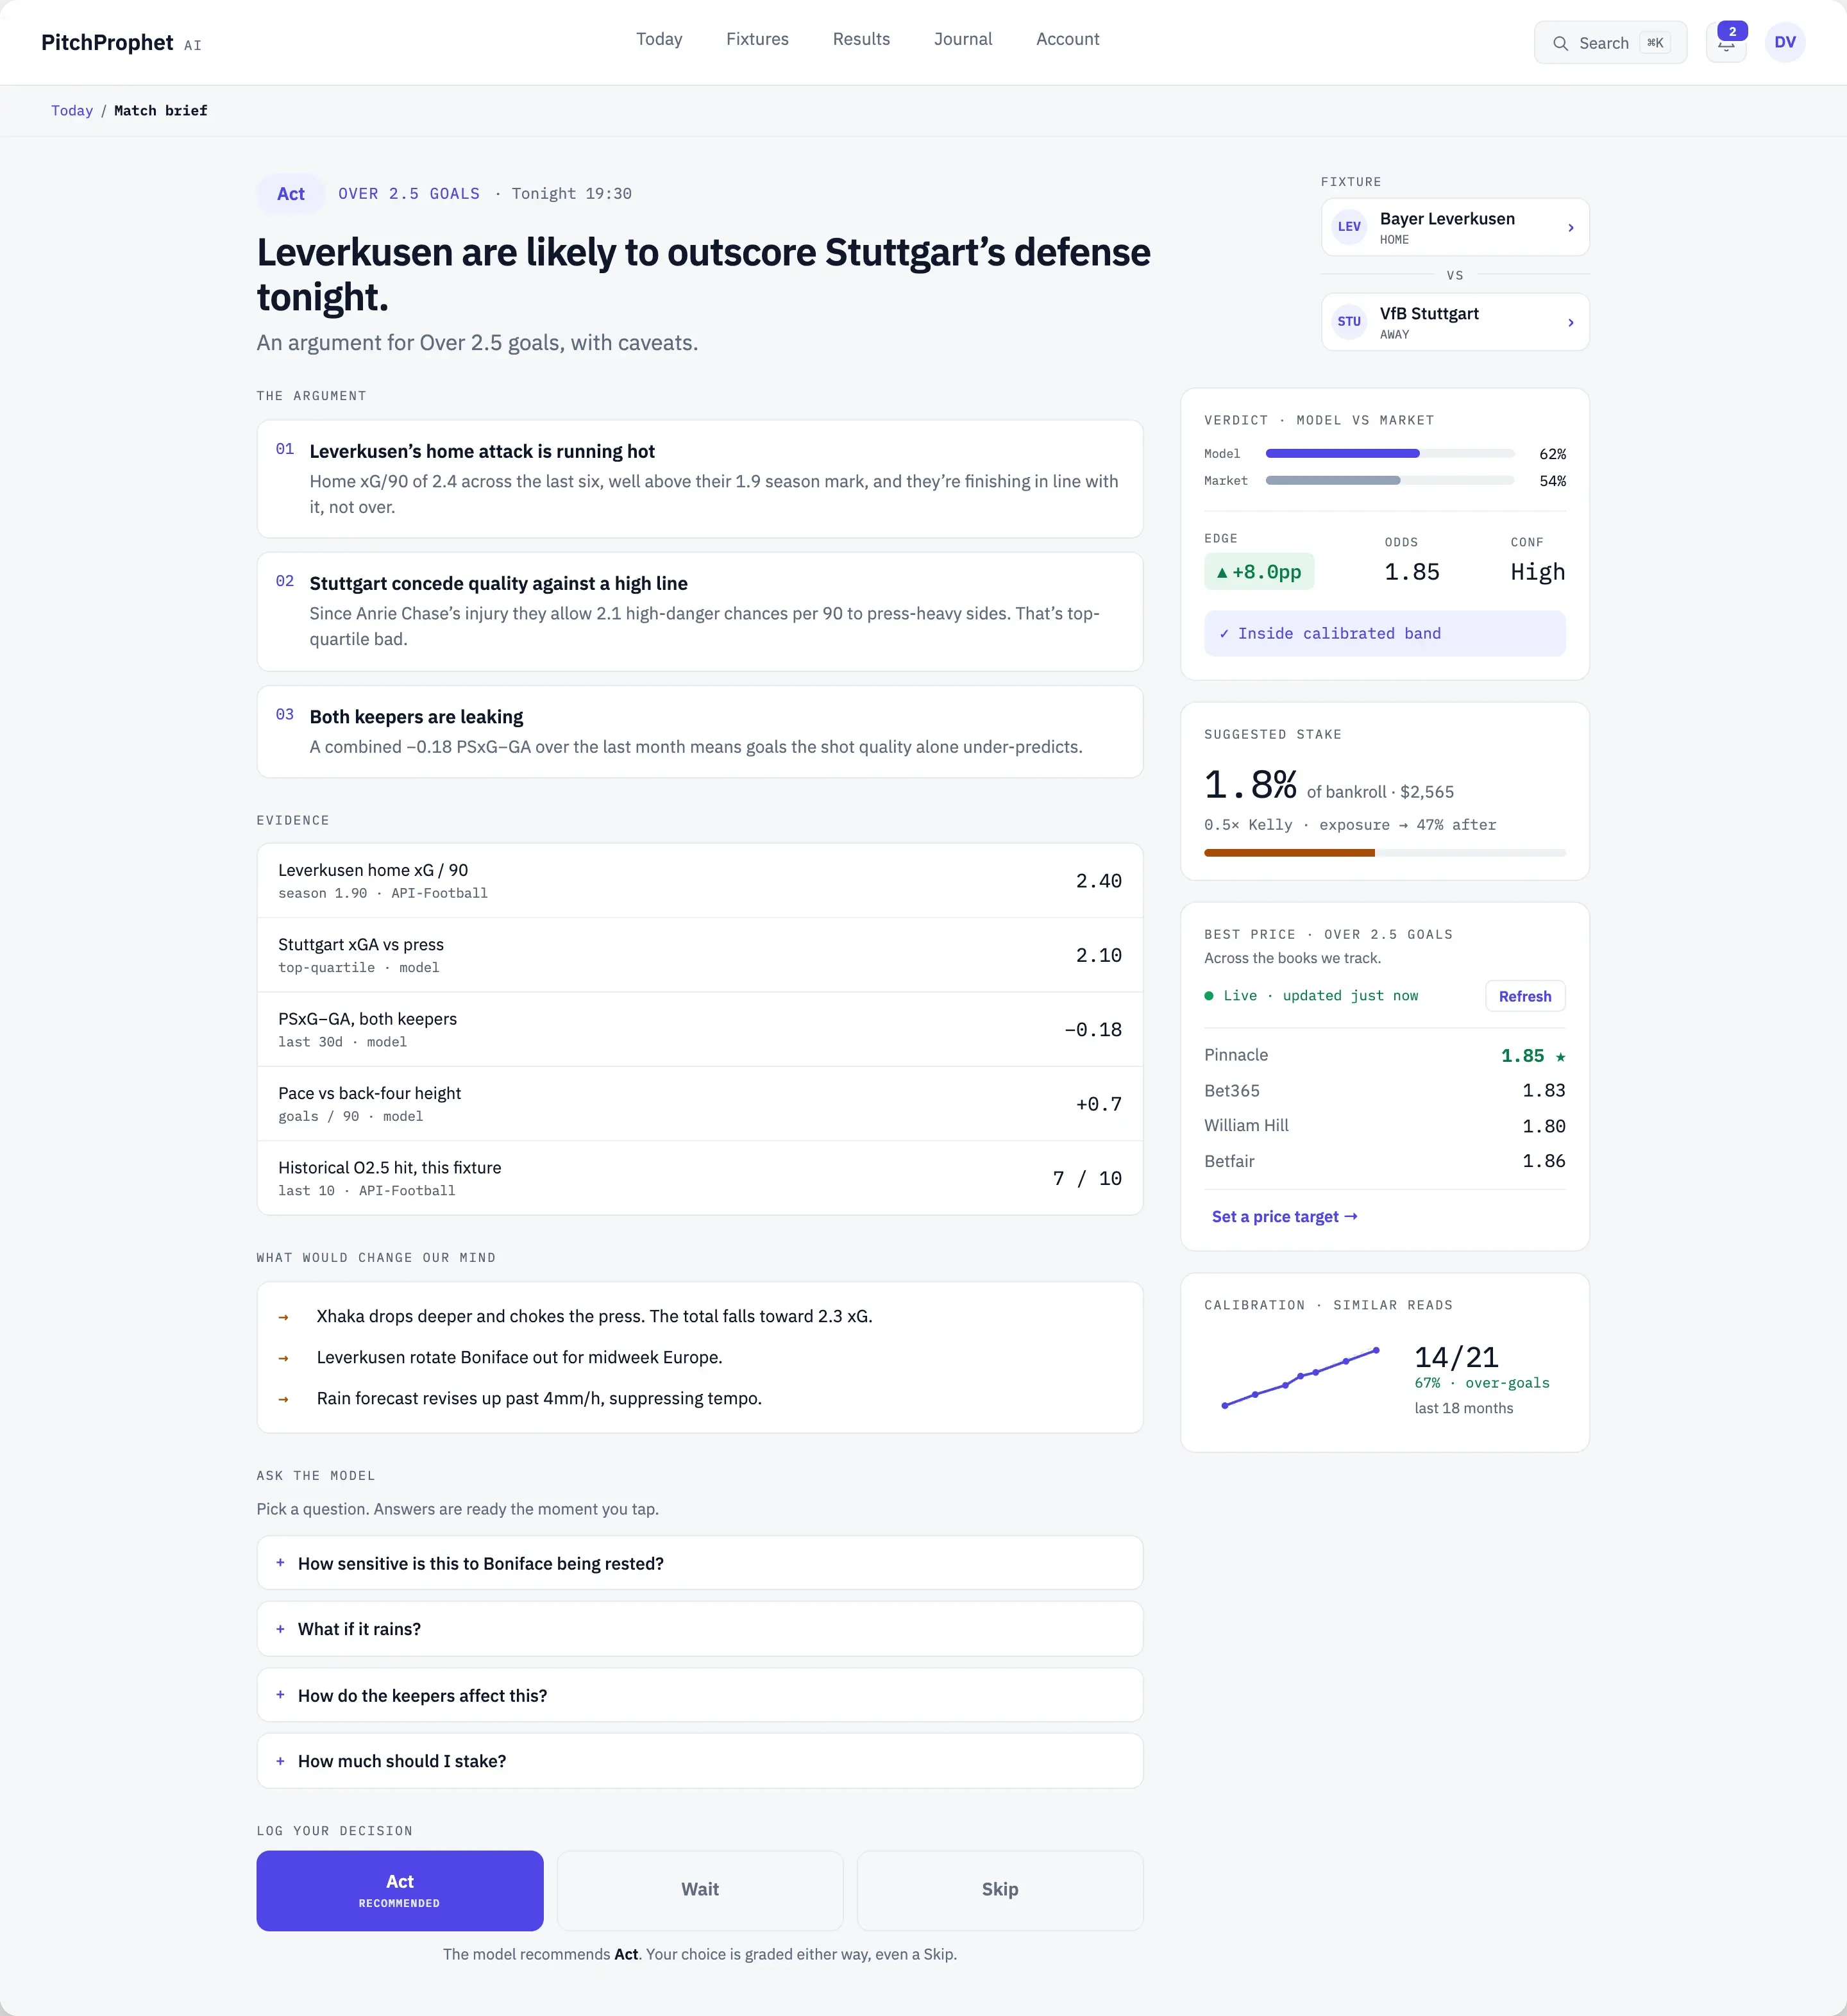Open the Journal nav tab
This screenshot has width=1847, height=2016.
pyautogui.click(x=963, y=39)
